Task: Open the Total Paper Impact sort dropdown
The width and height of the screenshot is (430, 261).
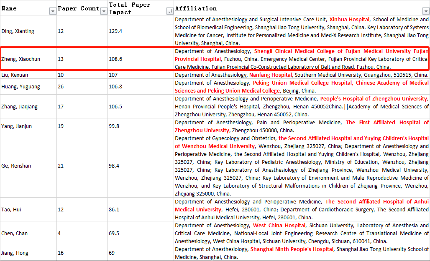Action: pos(169,11)
